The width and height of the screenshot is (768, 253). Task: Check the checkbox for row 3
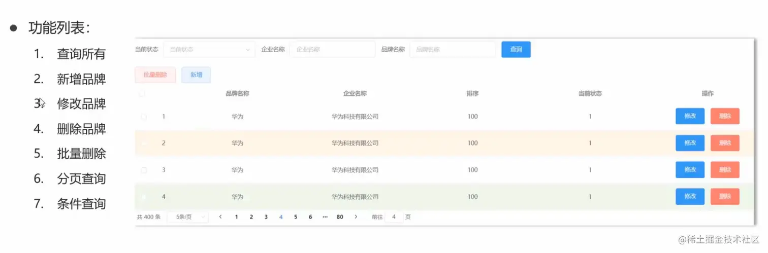[143, 170]
